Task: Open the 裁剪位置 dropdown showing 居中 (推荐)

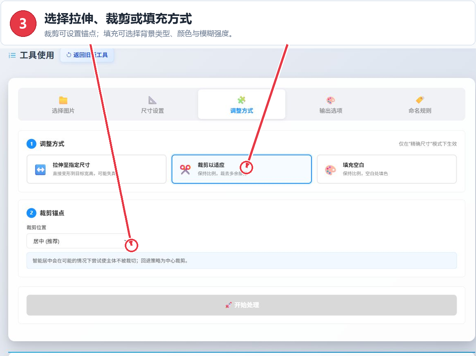Action: tap(78, 241)
